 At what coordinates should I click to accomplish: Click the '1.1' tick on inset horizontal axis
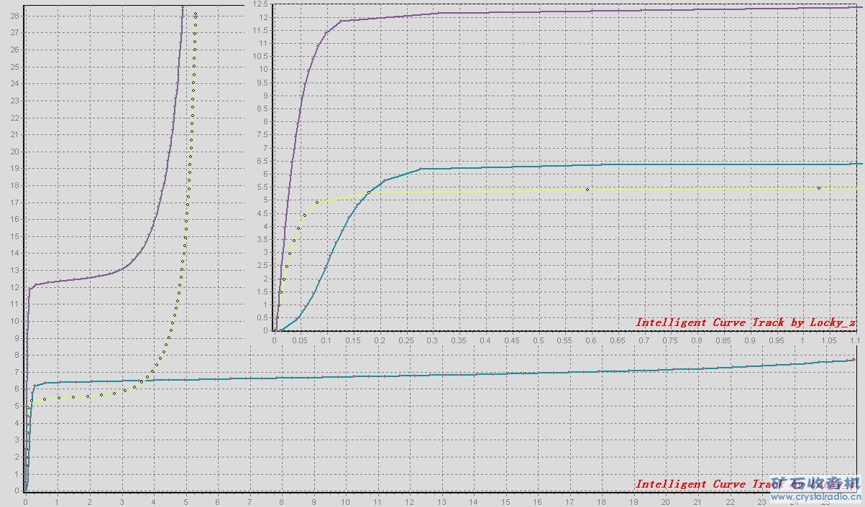[855, 340]
